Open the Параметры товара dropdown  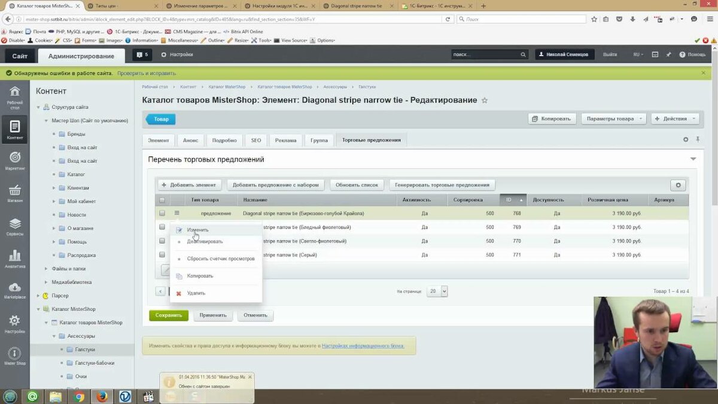tap(613, 119)
